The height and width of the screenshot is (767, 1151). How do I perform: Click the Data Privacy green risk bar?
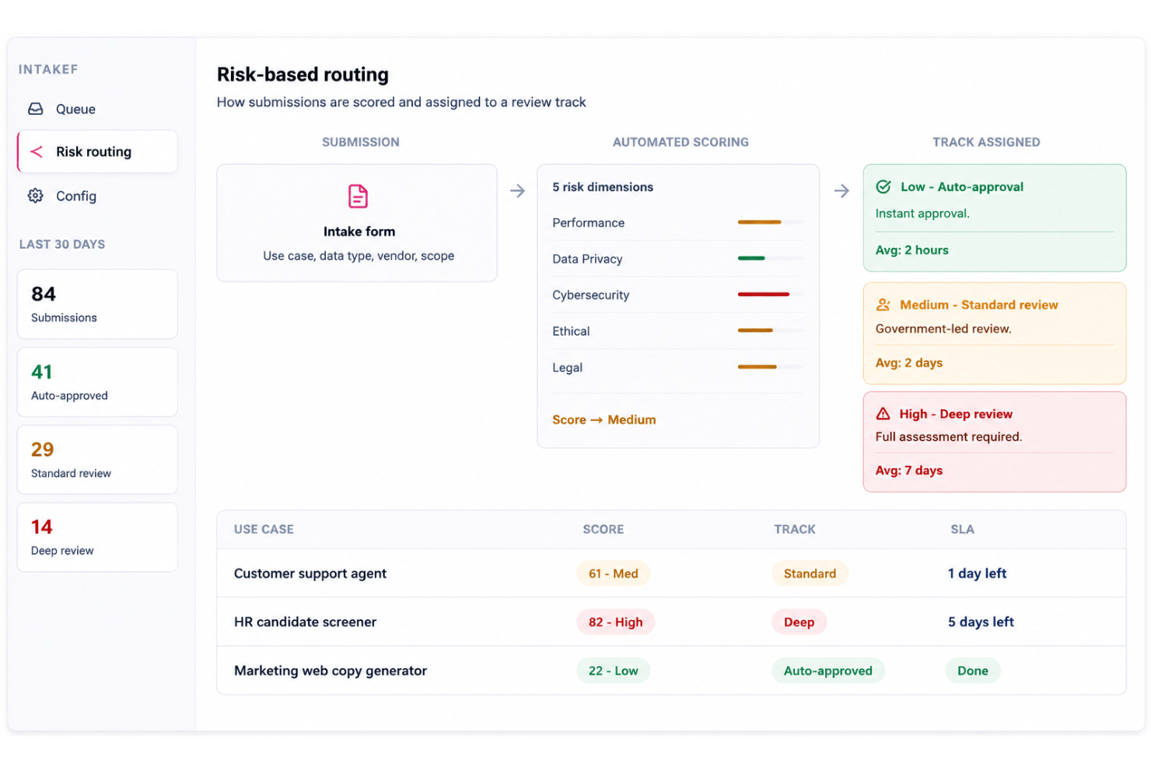tap(751, 258)
